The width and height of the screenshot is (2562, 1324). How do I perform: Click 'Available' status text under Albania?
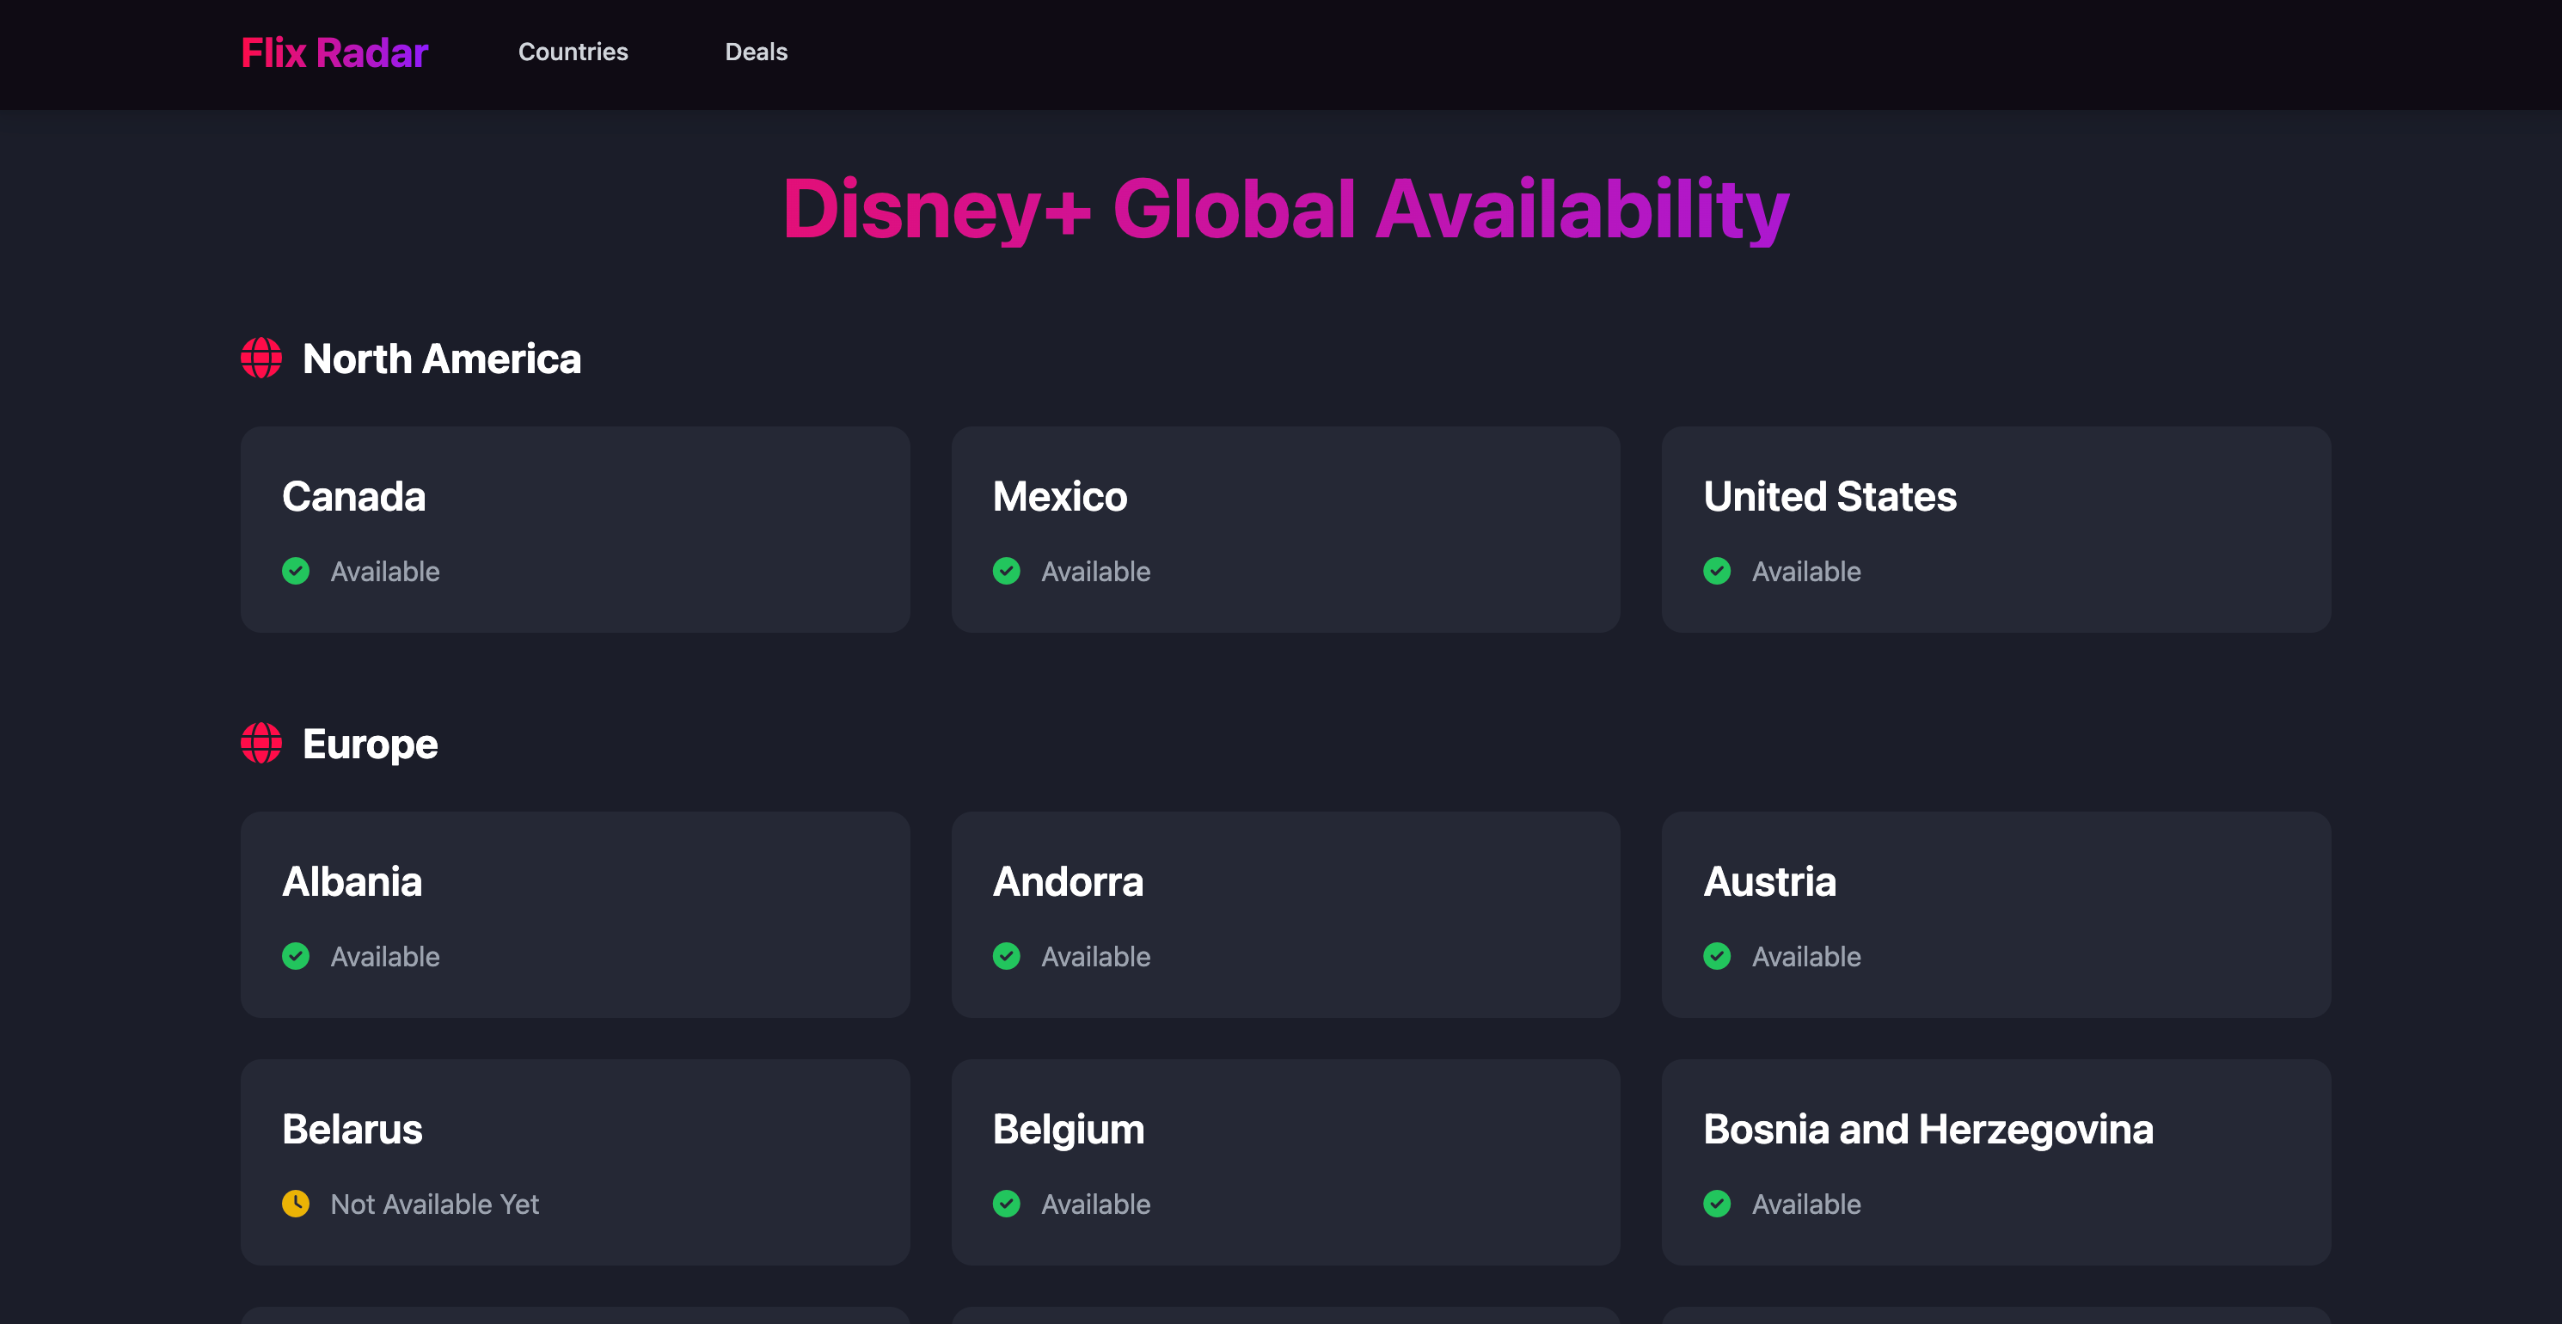point(385,956)
